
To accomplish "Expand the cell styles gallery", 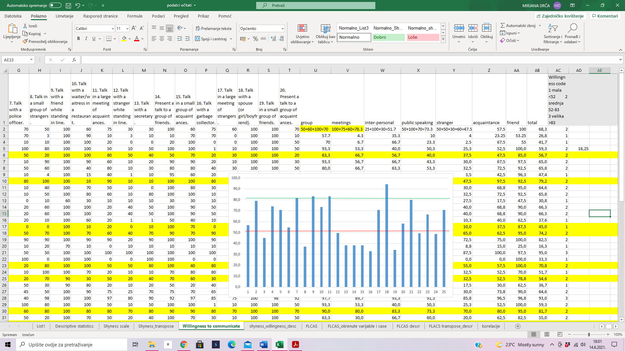I will 443,40.
